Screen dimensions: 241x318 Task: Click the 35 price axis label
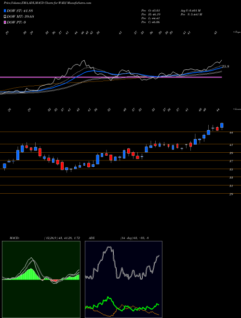pyautogui.click(x=231, y=169)
